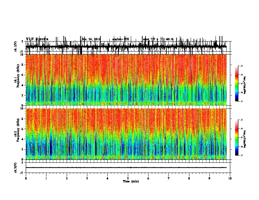The width and height of the screenshot is (259, 200).
Task: Click the time axis tick label "4"
Action: (x=108, y=178)
